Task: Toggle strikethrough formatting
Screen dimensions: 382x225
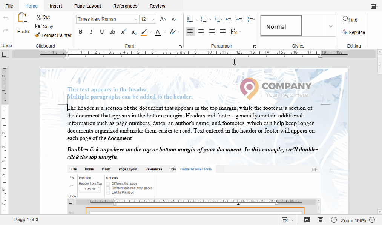Action: (x=112, y=32)
